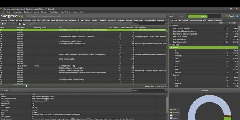Open the tab overflow dropdown arrow
The height and width of the screenshot is (120, 240).
(166, 20)
